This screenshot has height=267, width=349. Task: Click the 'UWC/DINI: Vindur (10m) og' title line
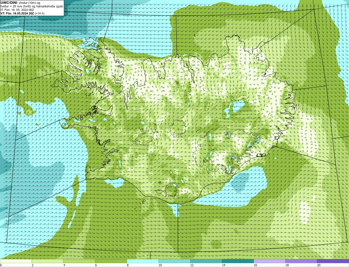pyautogui.click(x=20, y=2)
